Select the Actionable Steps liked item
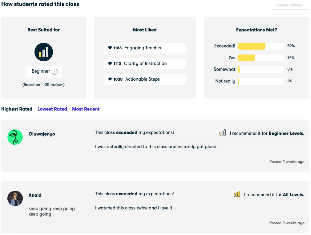The width and height of the screenshot is (311, 235). (145, 79)
